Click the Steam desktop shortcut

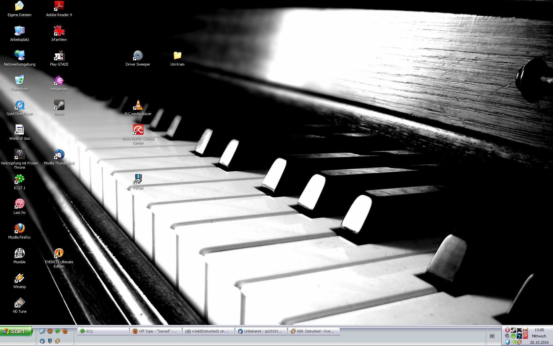59,105
